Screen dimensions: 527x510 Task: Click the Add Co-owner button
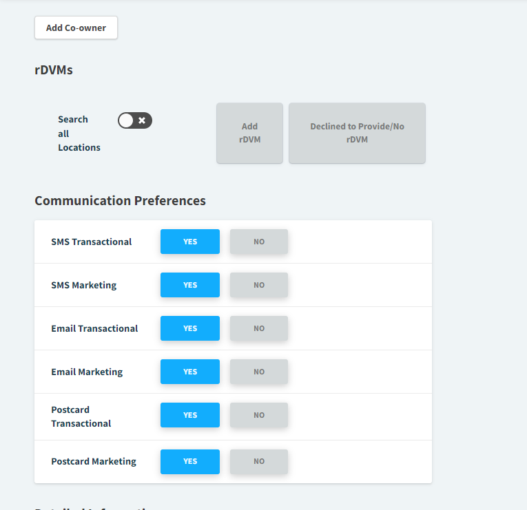tap(76, 28)
